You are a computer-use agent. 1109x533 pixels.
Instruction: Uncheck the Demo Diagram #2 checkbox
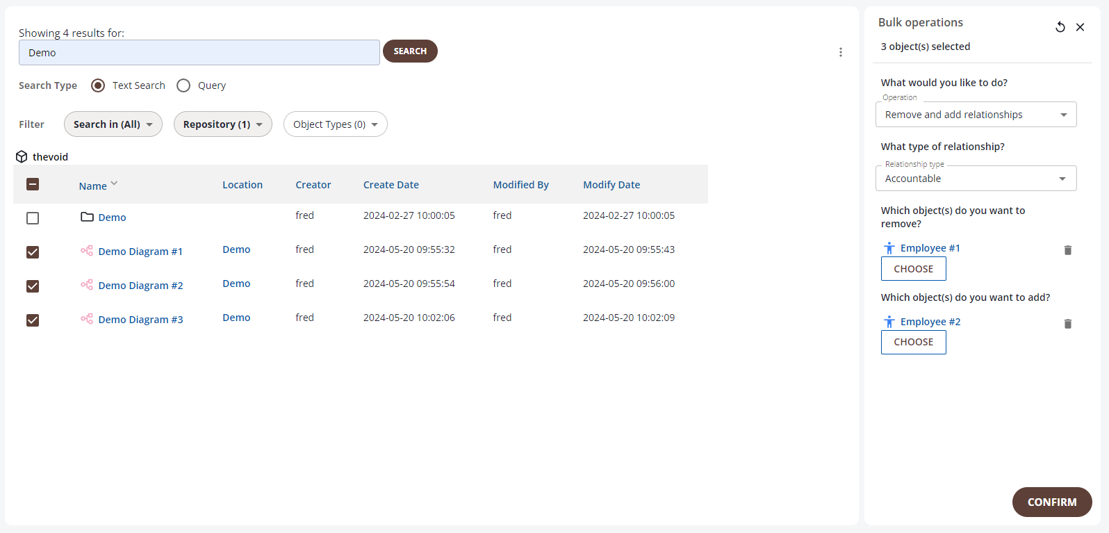pyautogui.click(x=33, y=286)
